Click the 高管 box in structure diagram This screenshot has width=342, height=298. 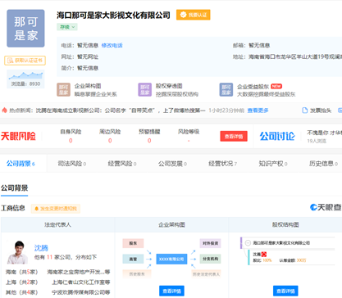[133, 259]
